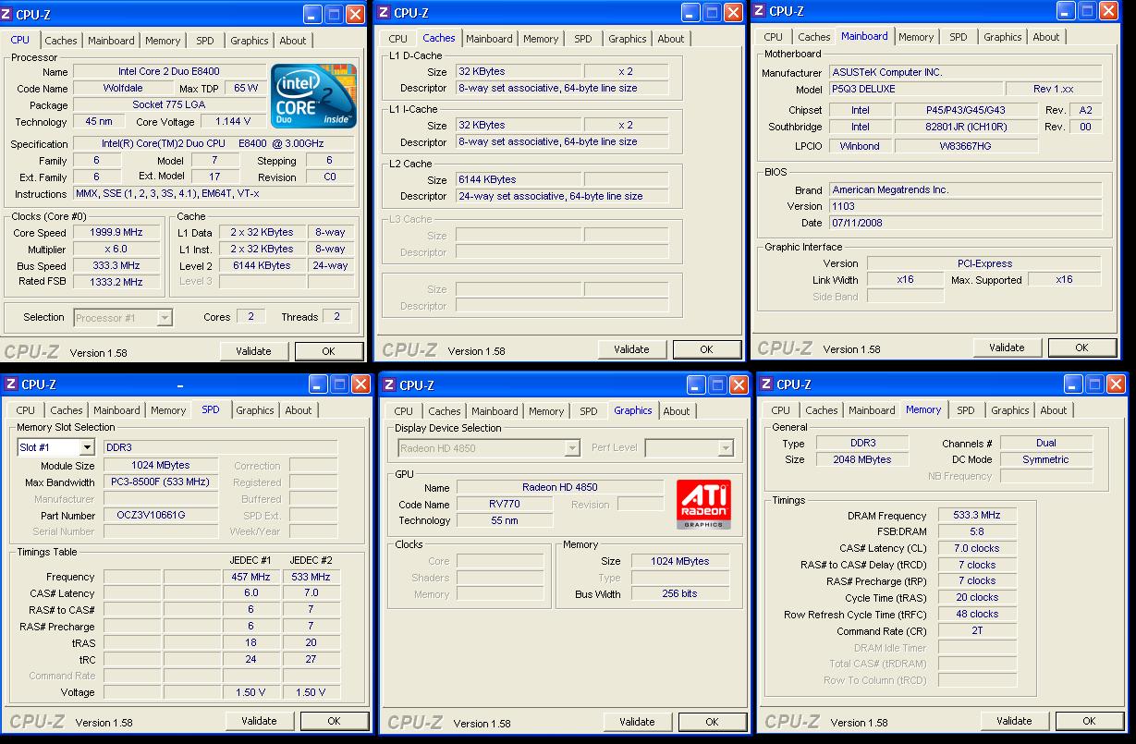This screenshot has height=744, width=1136.
Task: Click the Code Name field 'Wolfdale'
Action: coord(122,88)
